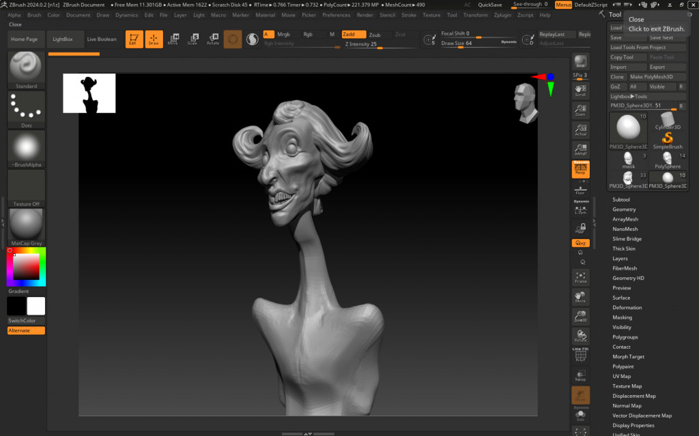Click the Home Page button
Screen dimensions: 699x436
click(25, 39)
